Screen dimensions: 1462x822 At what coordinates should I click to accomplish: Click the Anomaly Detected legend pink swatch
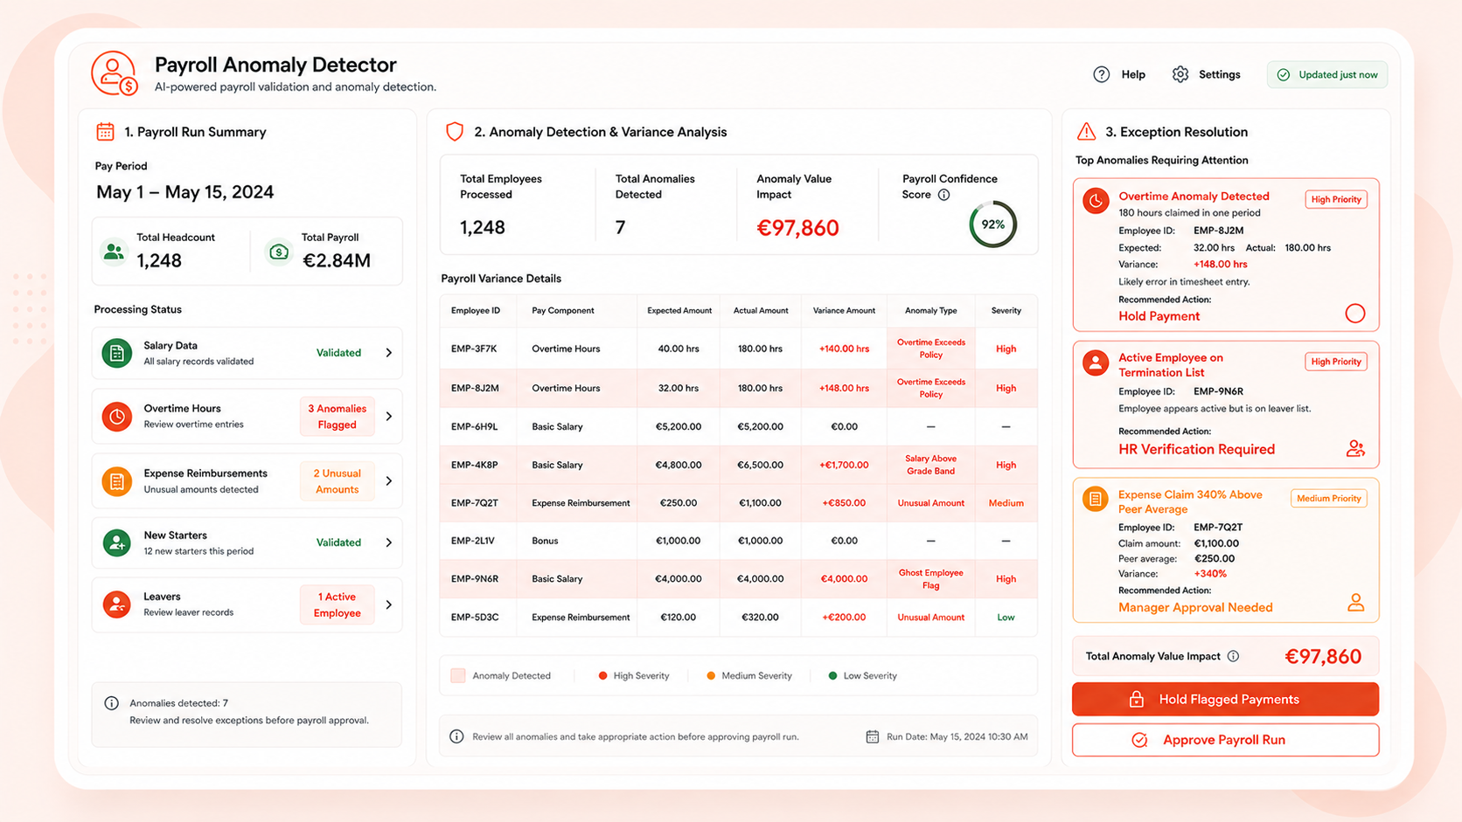pyautogui.click(x=457, y=675)
